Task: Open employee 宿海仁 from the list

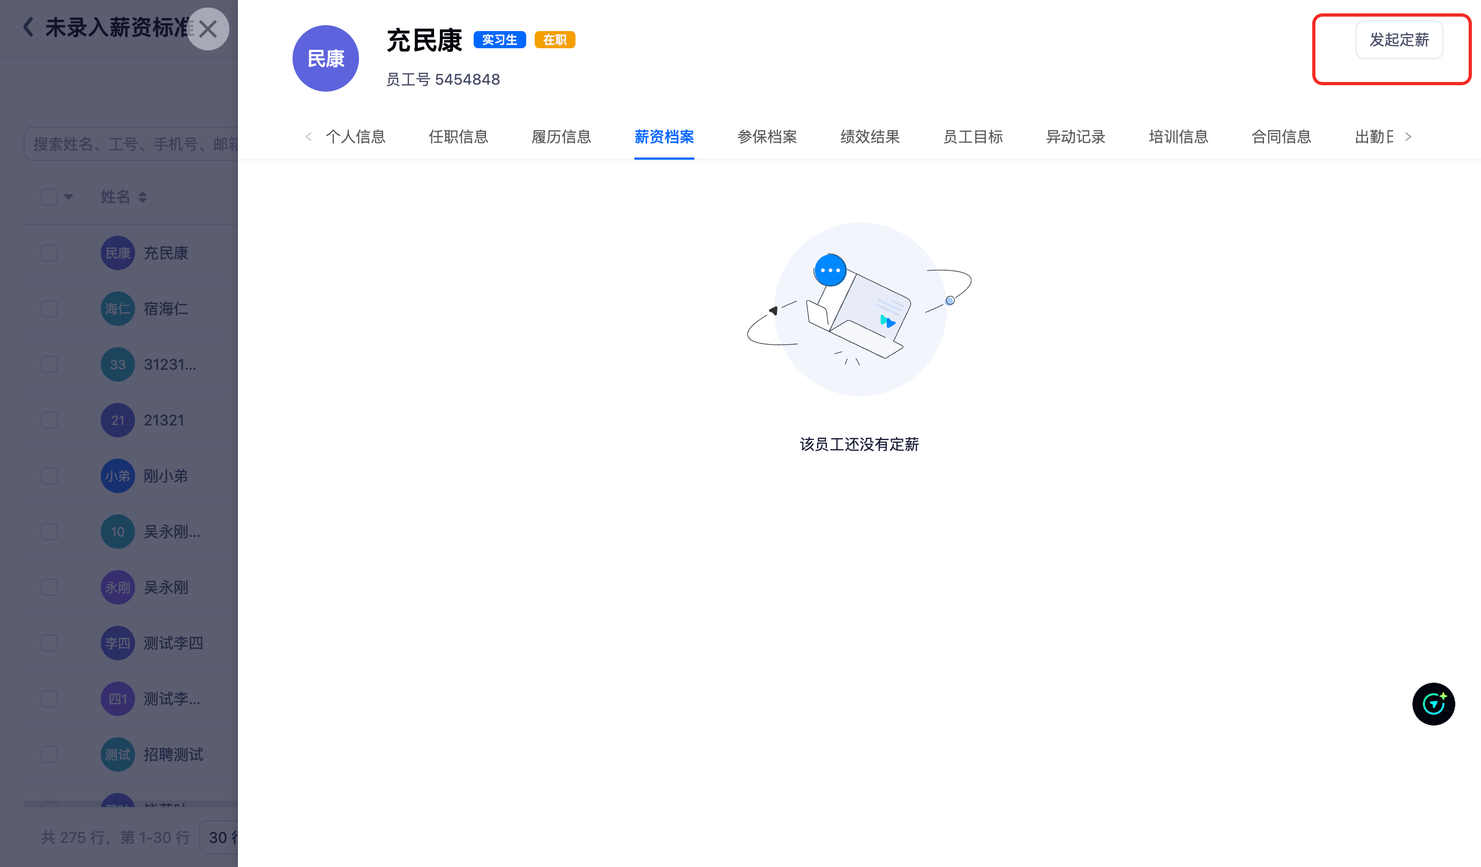Action: [166, 309]
